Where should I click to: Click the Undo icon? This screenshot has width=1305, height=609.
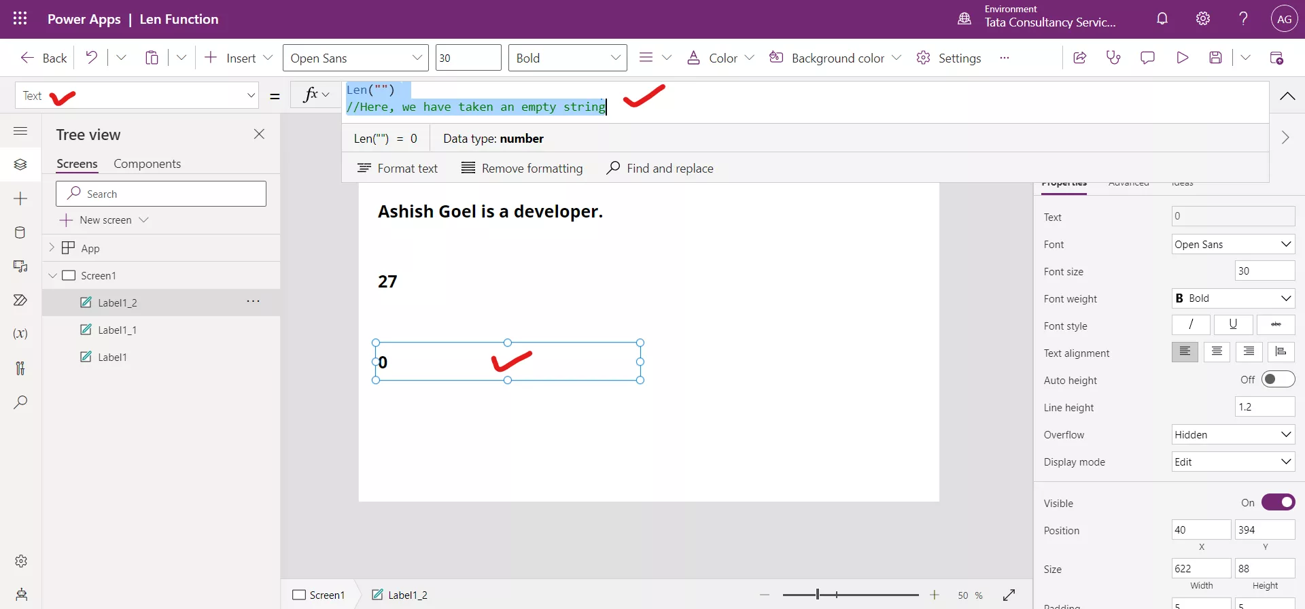point(91,58)
